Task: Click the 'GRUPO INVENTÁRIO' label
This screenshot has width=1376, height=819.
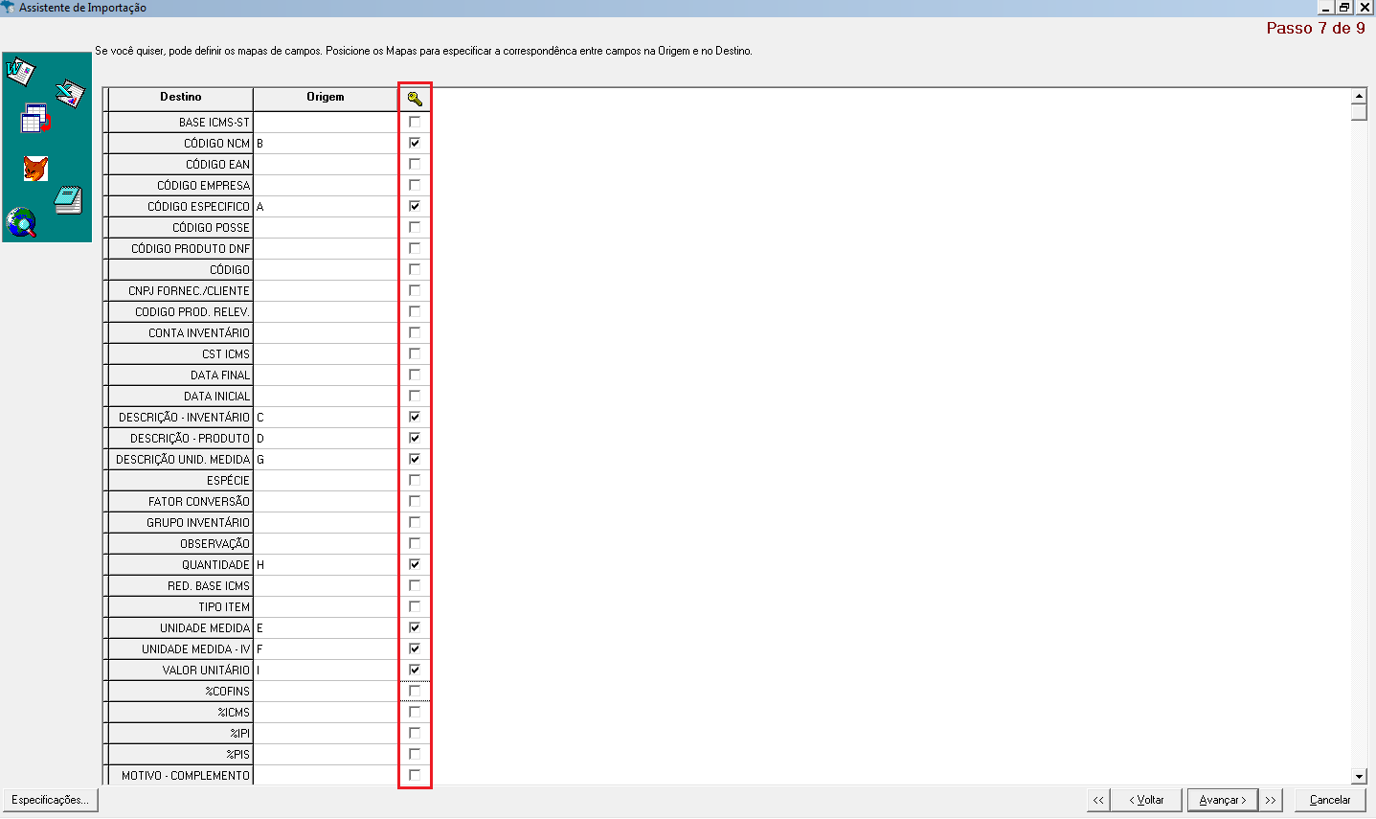Action: (198, 522)
